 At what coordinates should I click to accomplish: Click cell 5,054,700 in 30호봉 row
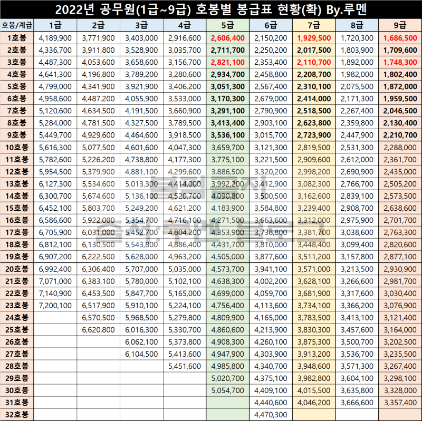tap(228, 390)
